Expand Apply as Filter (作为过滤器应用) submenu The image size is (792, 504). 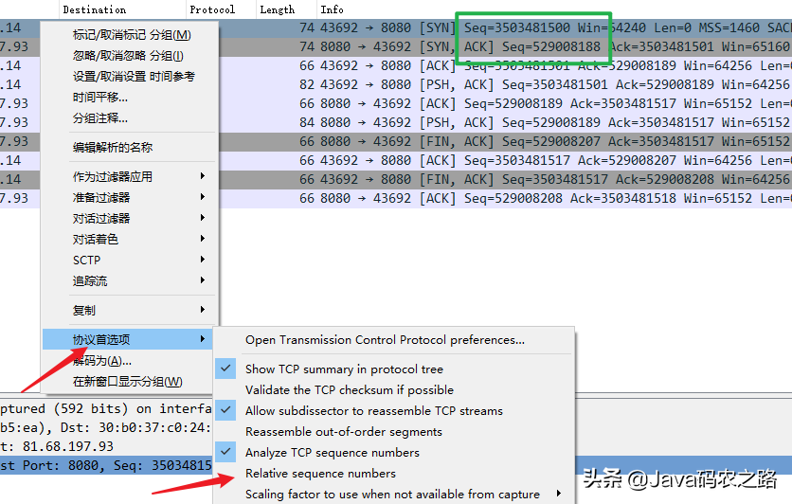pyautogui.click(x=131, y=177)
